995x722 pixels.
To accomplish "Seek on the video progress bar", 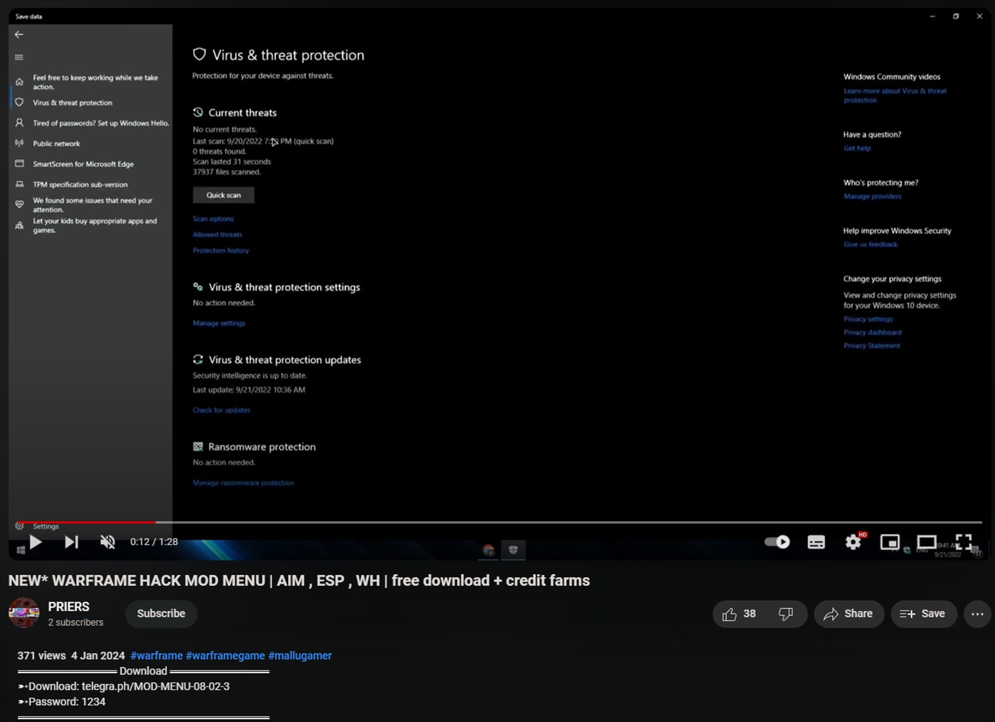I will tap(498, 522).
